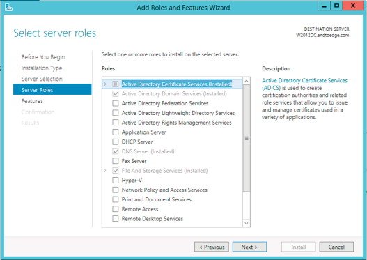Screen dimensions: 367x260
Task: Click the scrollbar down arrow in Roles list
Action: pos(247,223)
